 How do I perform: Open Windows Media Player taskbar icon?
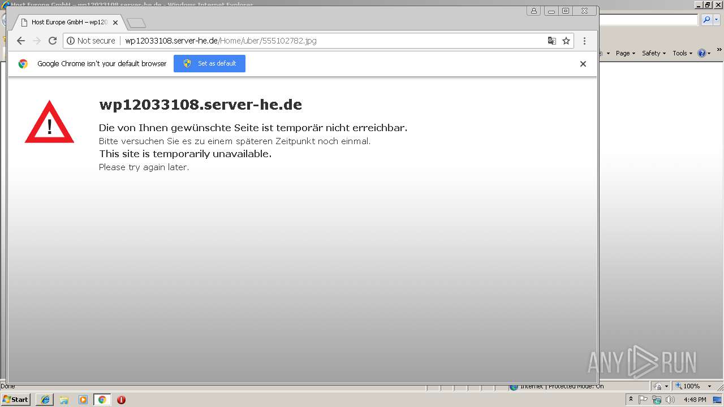83,400
